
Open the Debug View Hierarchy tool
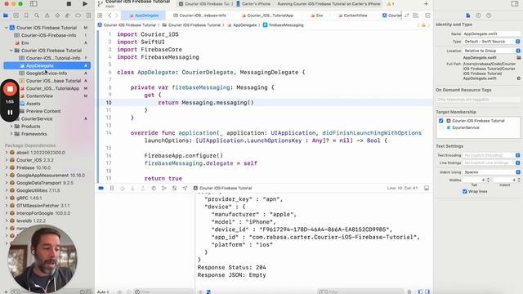tap(154, 188)
